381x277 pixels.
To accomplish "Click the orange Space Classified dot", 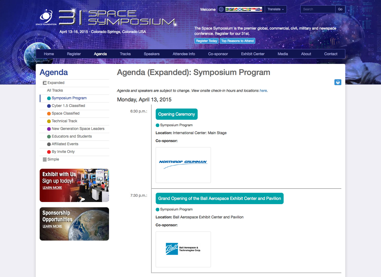I will (49, 114).
